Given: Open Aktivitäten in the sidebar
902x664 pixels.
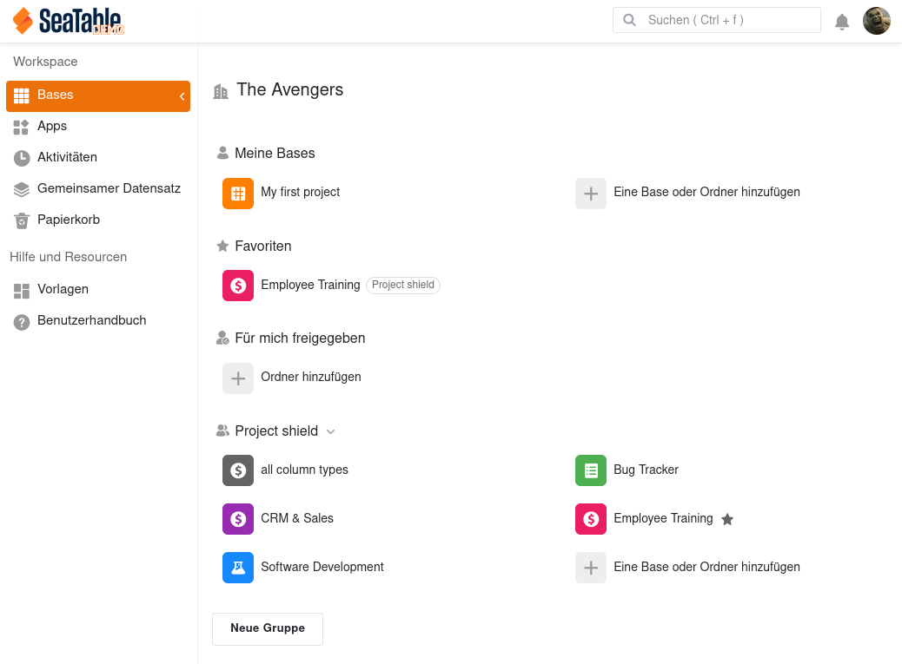Looking at the screenshot, I should 67,158.
